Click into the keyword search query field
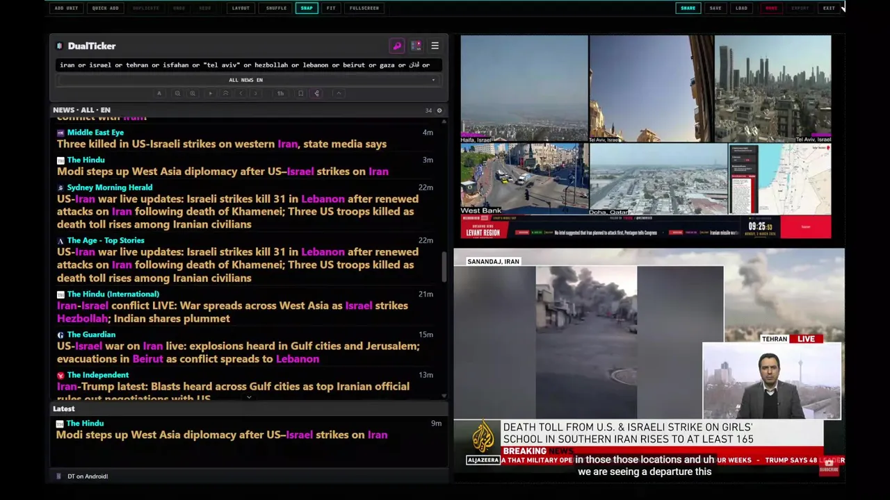 pyautogui.click(x=249, y=65)
